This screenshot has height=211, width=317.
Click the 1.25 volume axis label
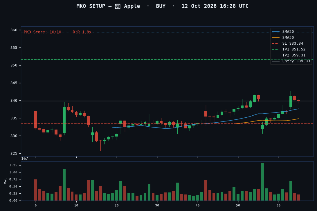pos(13,165)
